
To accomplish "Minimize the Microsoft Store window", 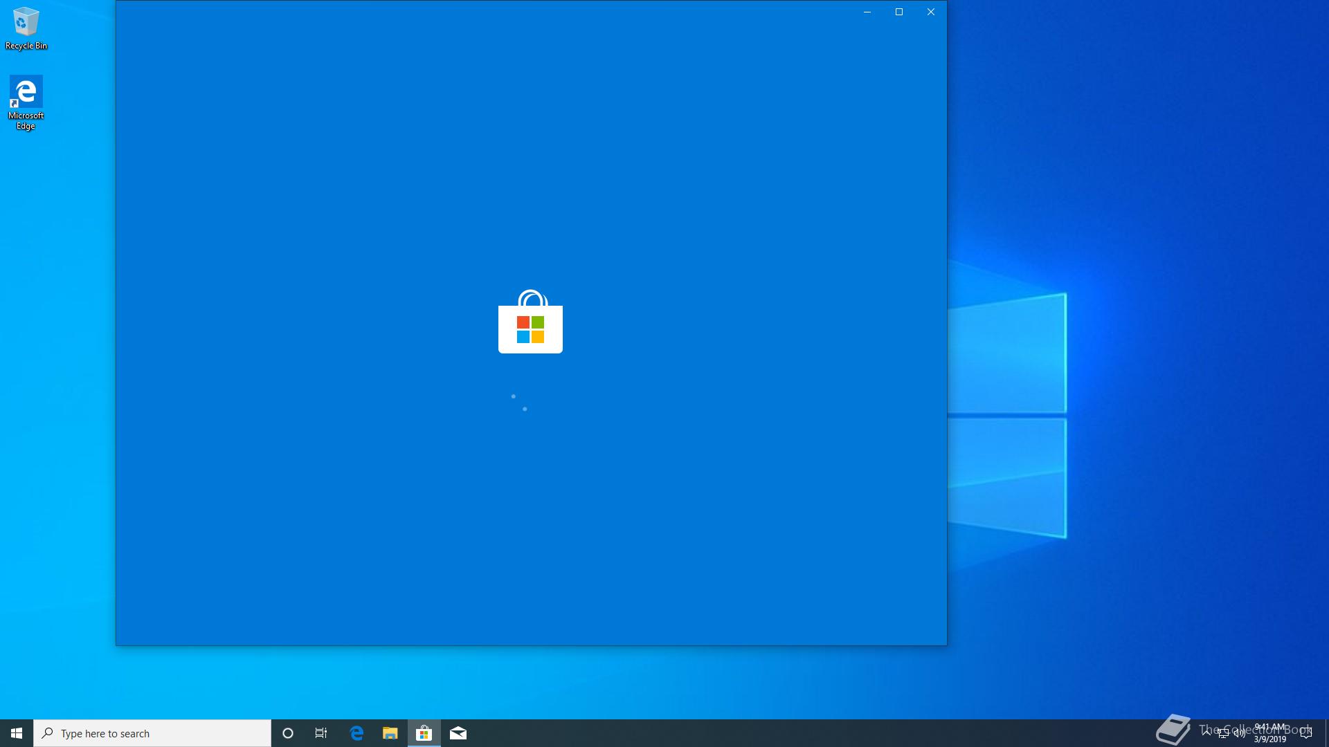I will click(x=867, y=12).
